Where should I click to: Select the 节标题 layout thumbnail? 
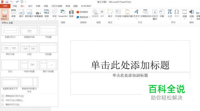pos(48,30)
